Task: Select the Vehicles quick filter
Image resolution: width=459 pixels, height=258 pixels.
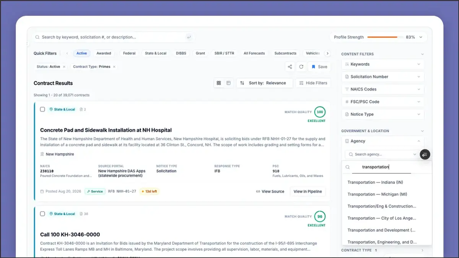Action: tap(313, 53)
